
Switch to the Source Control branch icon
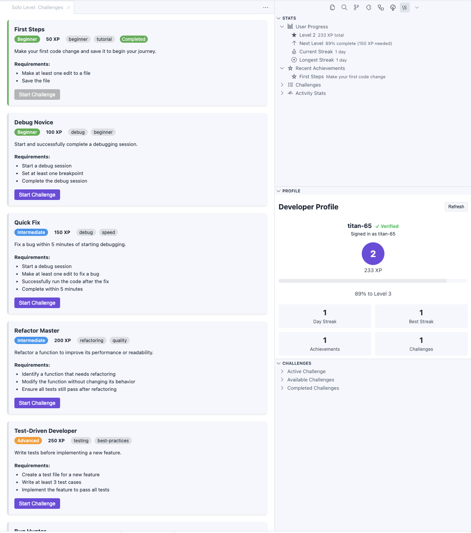356,8
